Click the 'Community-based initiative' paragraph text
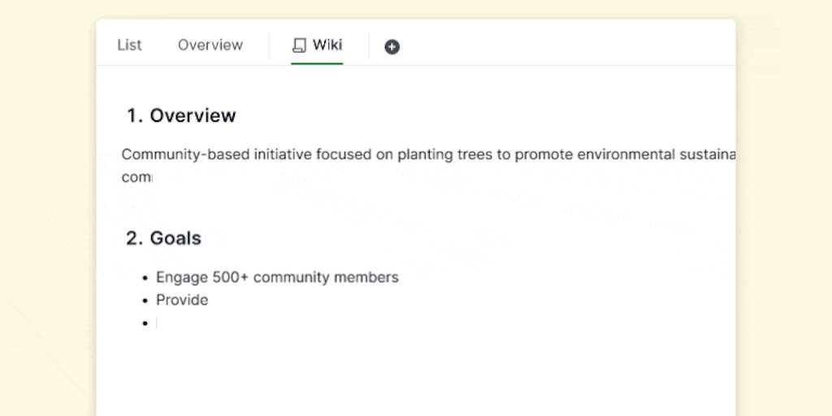The height and width of the screenshot is (416, 832). pyautogui.click(x=428, y=166)
